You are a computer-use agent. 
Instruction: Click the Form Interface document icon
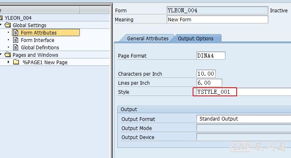tap(16, 40)
